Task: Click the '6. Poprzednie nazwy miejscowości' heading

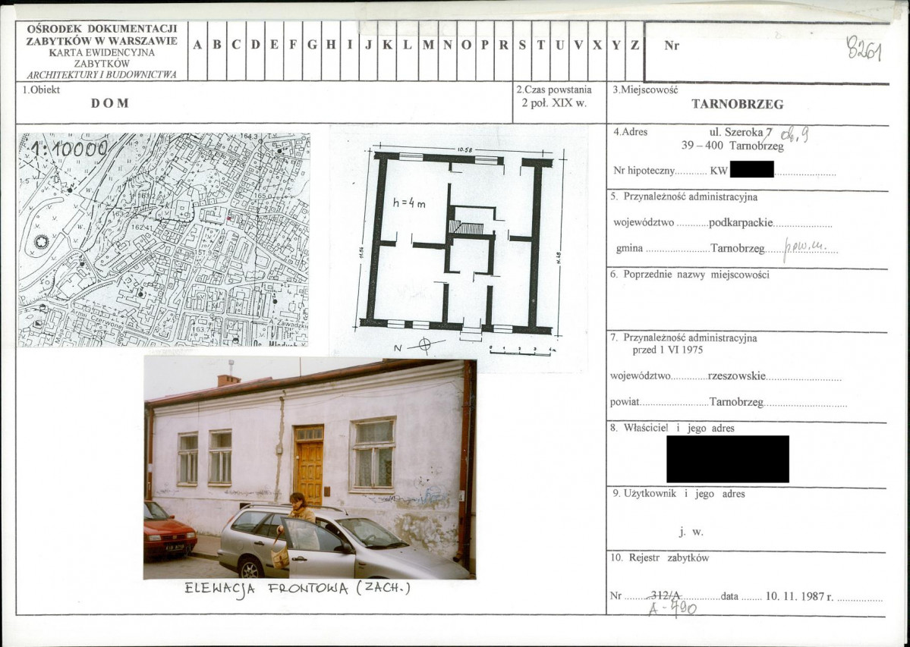Action: [x=689, y=275]
